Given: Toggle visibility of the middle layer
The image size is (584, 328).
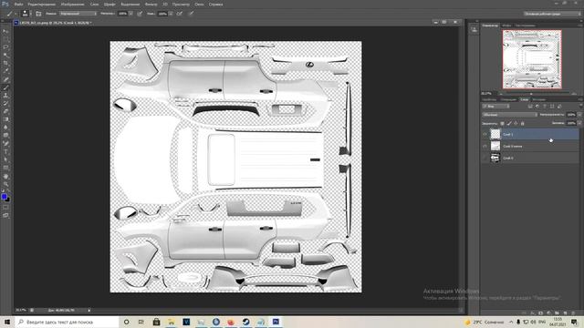Looking at the screenshot, I should point(485,146).
